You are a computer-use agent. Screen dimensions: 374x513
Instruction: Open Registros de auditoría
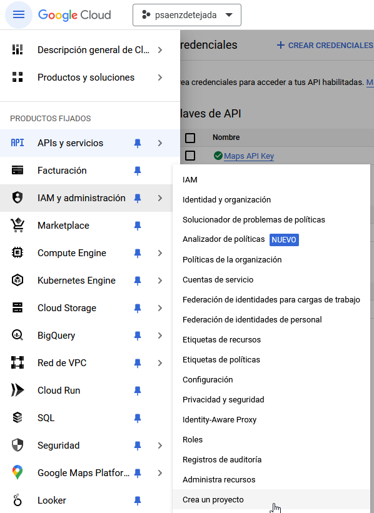(271, 459)
